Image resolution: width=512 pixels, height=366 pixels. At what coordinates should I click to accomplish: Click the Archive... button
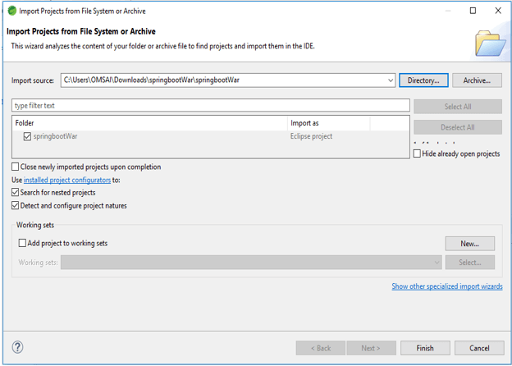click(x=477, y=80)
